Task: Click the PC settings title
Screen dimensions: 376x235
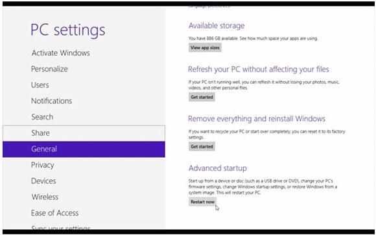Action: point(68,31)
